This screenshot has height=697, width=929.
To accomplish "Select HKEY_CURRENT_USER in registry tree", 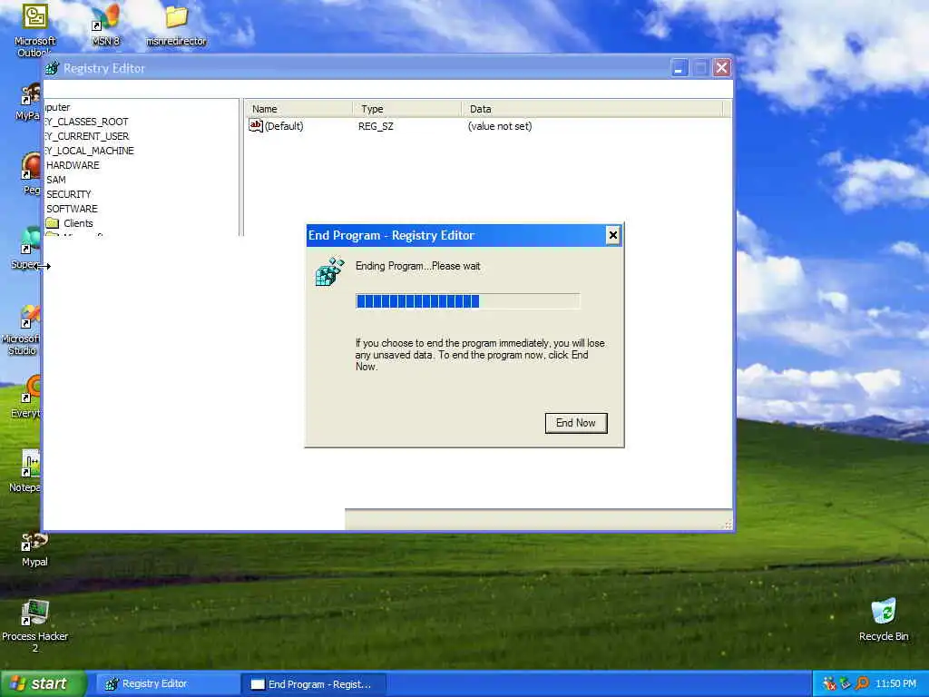I will point(86,136).
